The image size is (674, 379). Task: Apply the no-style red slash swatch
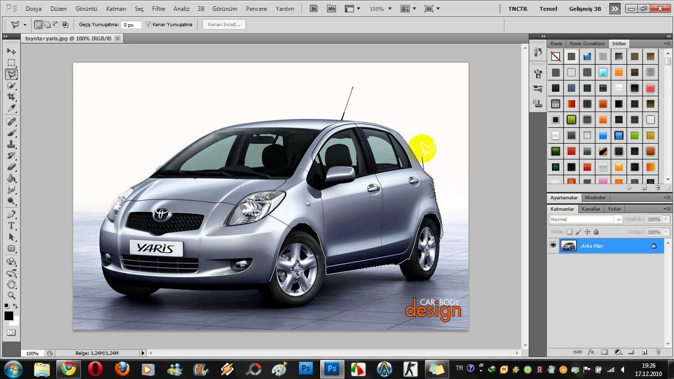(x=556, y=56)
